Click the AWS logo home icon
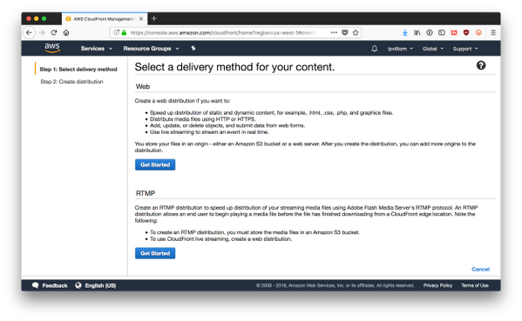 (x=52, y=48)
